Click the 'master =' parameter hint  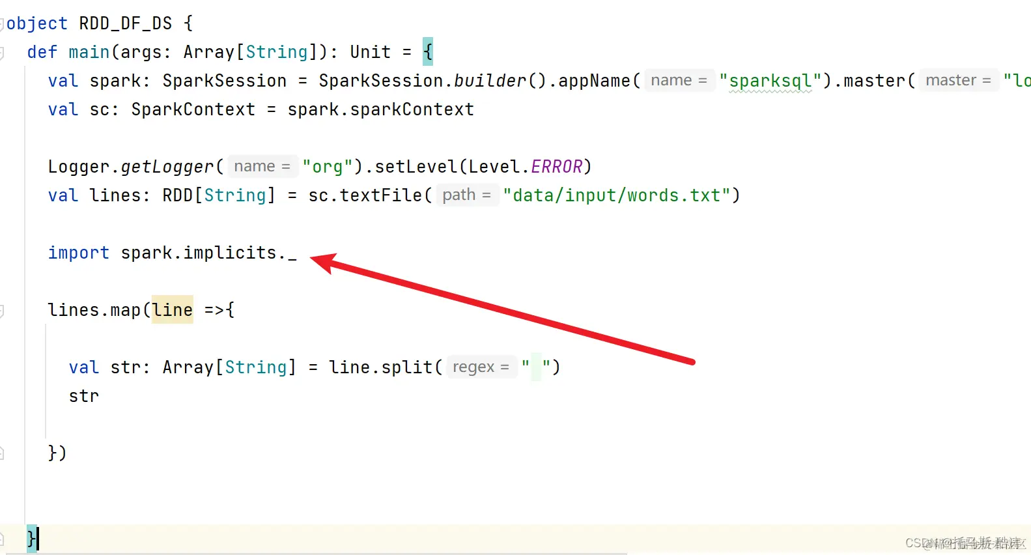point(958,80)
